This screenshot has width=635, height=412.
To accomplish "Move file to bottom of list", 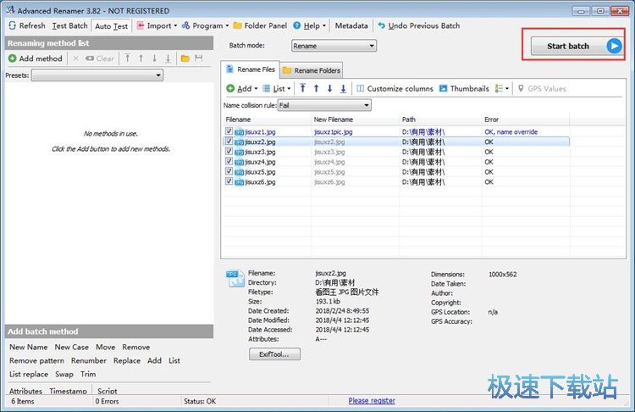I will pos(343,88).
